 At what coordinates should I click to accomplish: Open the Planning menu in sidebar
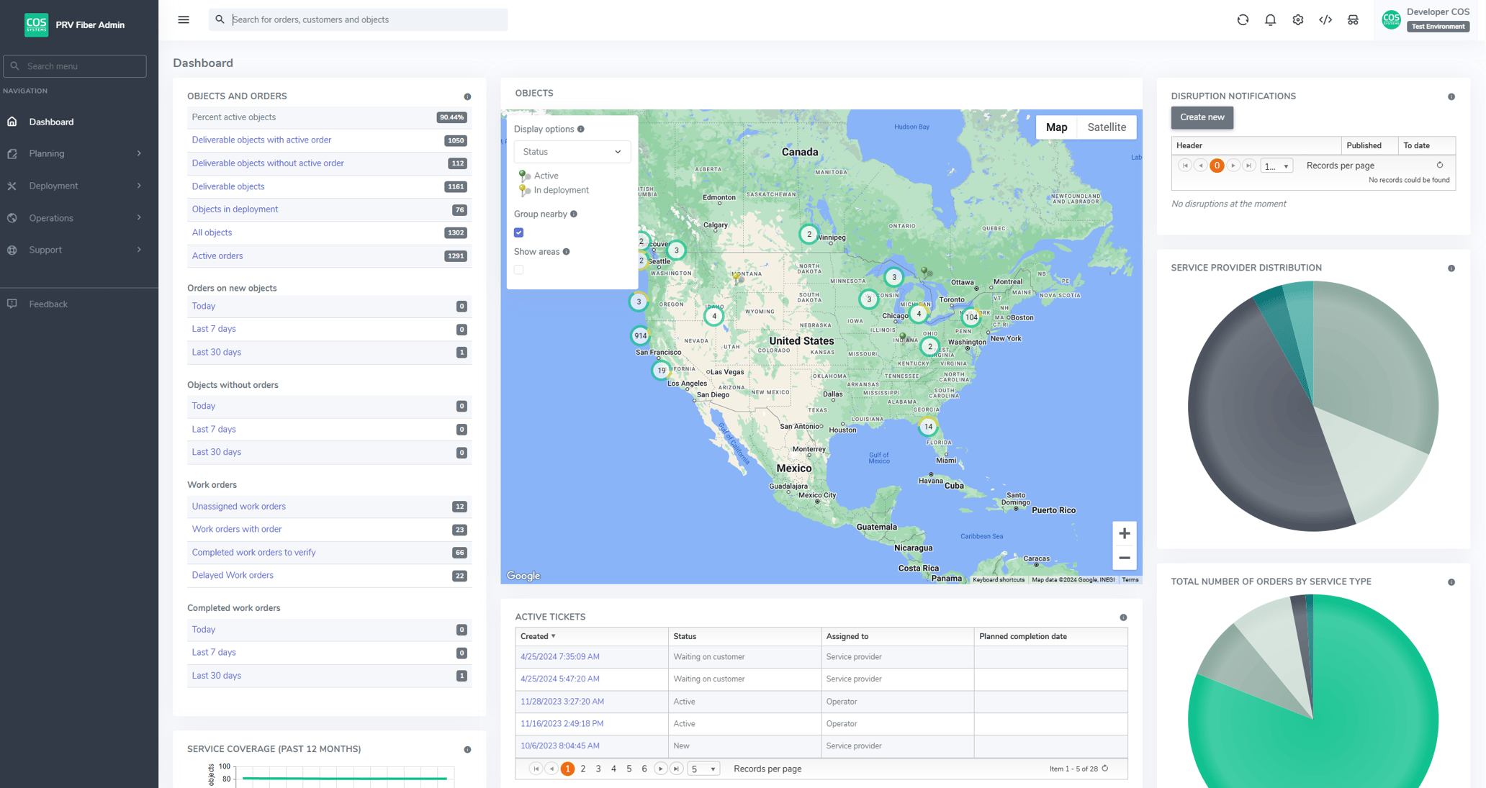pyautogui.click(x=46, y=153)
